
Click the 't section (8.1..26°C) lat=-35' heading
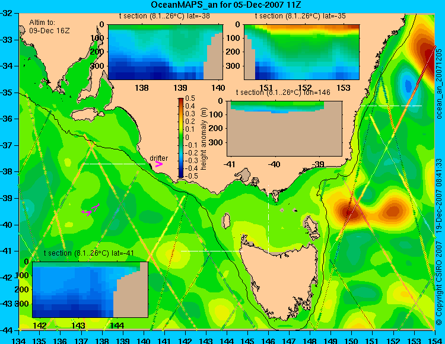[300, 16]
